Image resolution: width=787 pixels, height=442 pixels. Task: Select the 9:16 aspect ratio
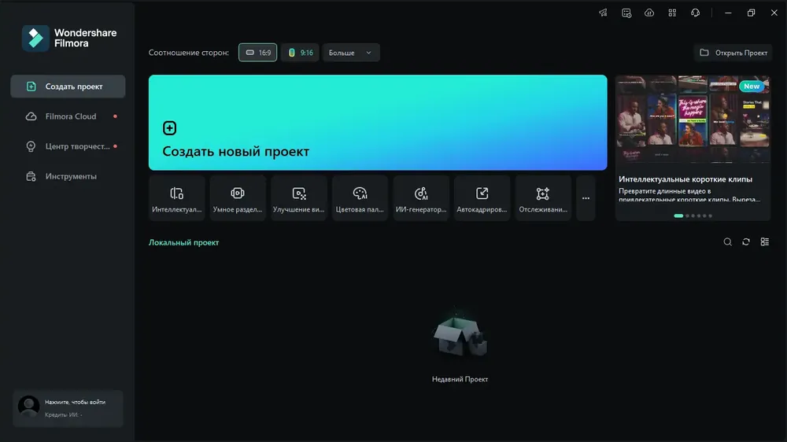300,53
